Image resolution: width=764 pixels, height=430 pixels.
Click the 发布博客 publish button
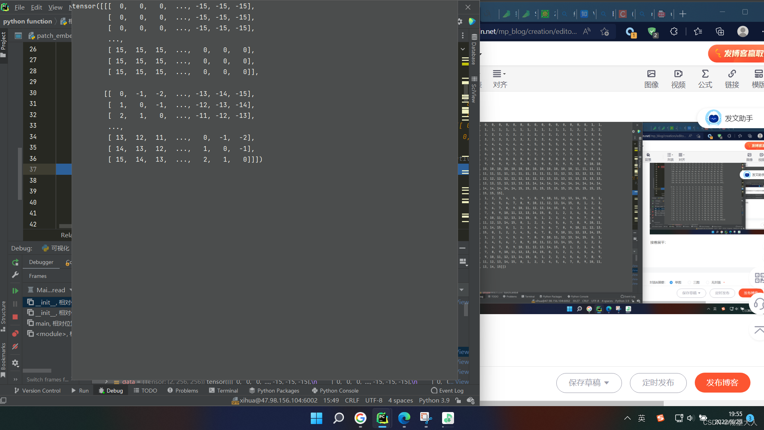pos(722,383)
